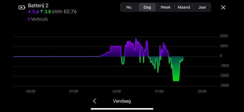This screenshot has height=112, width=244.
Task: Click the Batterij 2 title
Action: [x=38, y=5]
